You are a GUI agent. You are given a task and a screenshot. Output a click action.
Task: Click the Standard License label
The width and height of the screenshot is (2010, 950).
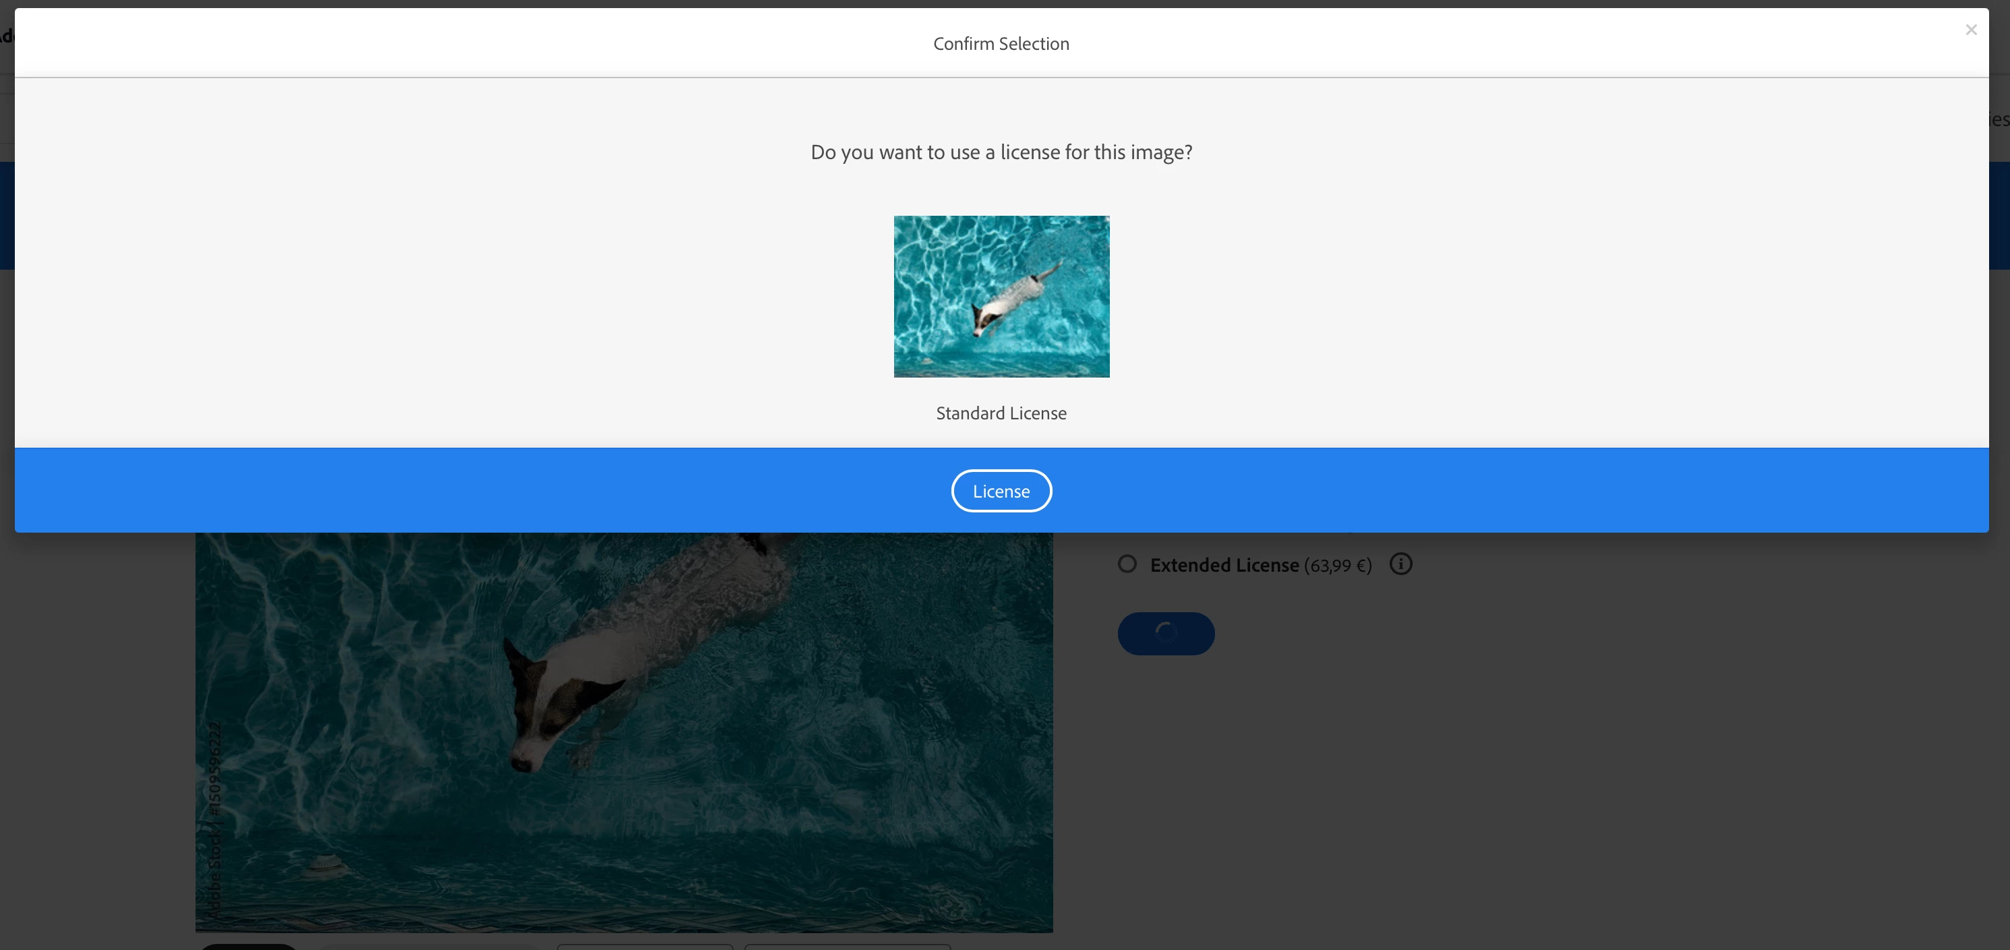(x=1001, y=413)
